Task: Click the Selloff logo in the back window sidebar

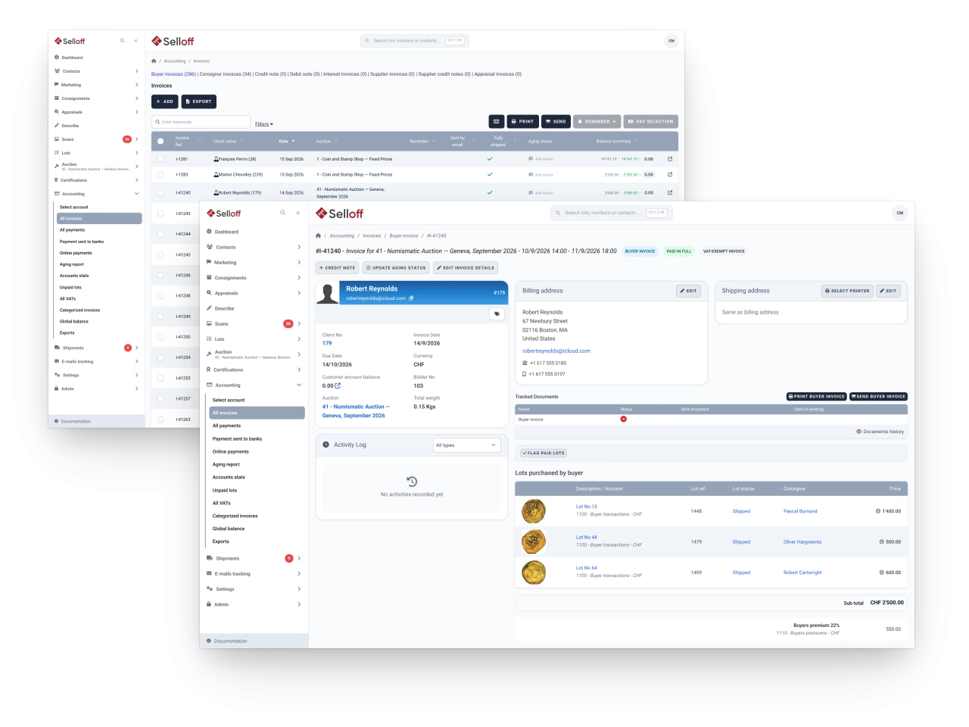Action: click(70, 41)
